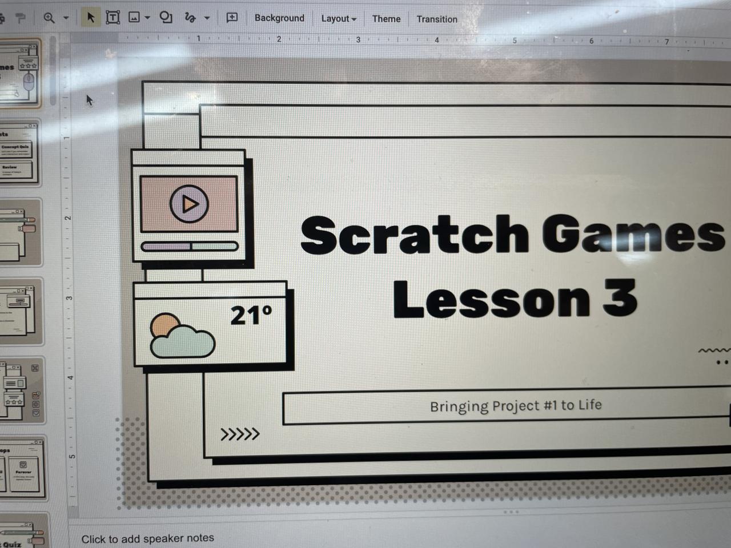The image size is (731, 548).
Task: Click the subtitle "Bringing Project #1 to Life"
Action: (516, 406)
